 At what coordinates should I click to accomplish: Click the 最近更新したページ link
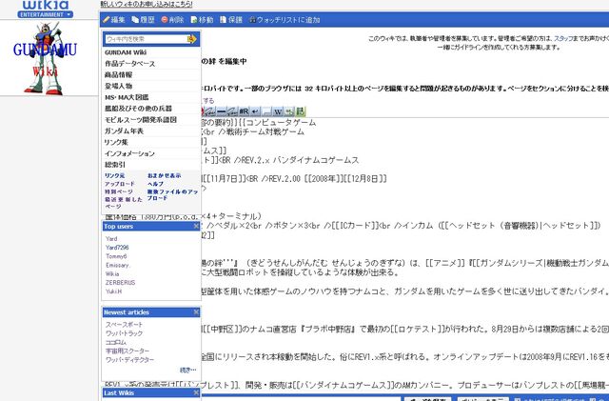[x=124, y=203]
